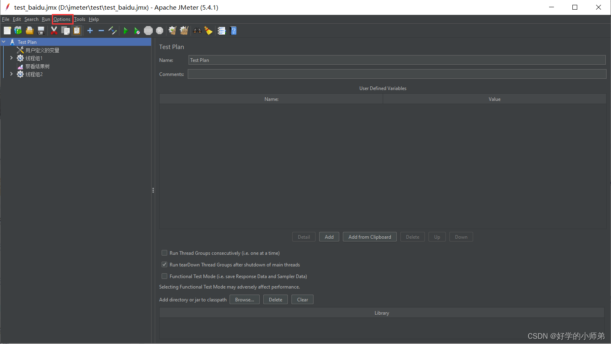Click the binoculars Search icon
Image resolution: width=611 pixels, height=344 pixels.
click(x=197, y=31)
